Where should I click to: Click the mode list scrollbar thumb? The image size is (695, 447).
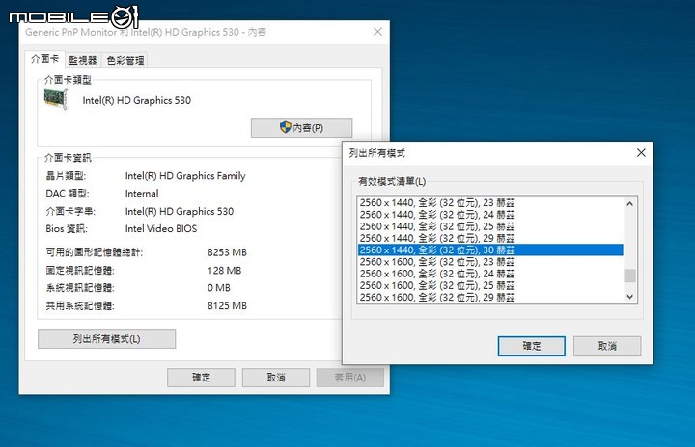629,276
